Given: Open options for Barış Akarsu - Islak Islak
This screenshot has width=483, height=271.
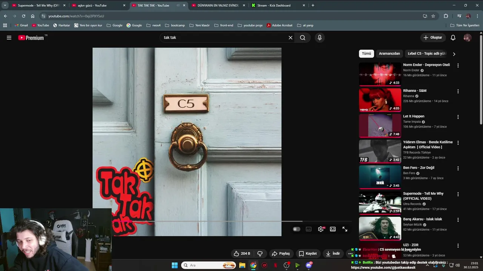Looking at the screenshot, I should point(458,220).
